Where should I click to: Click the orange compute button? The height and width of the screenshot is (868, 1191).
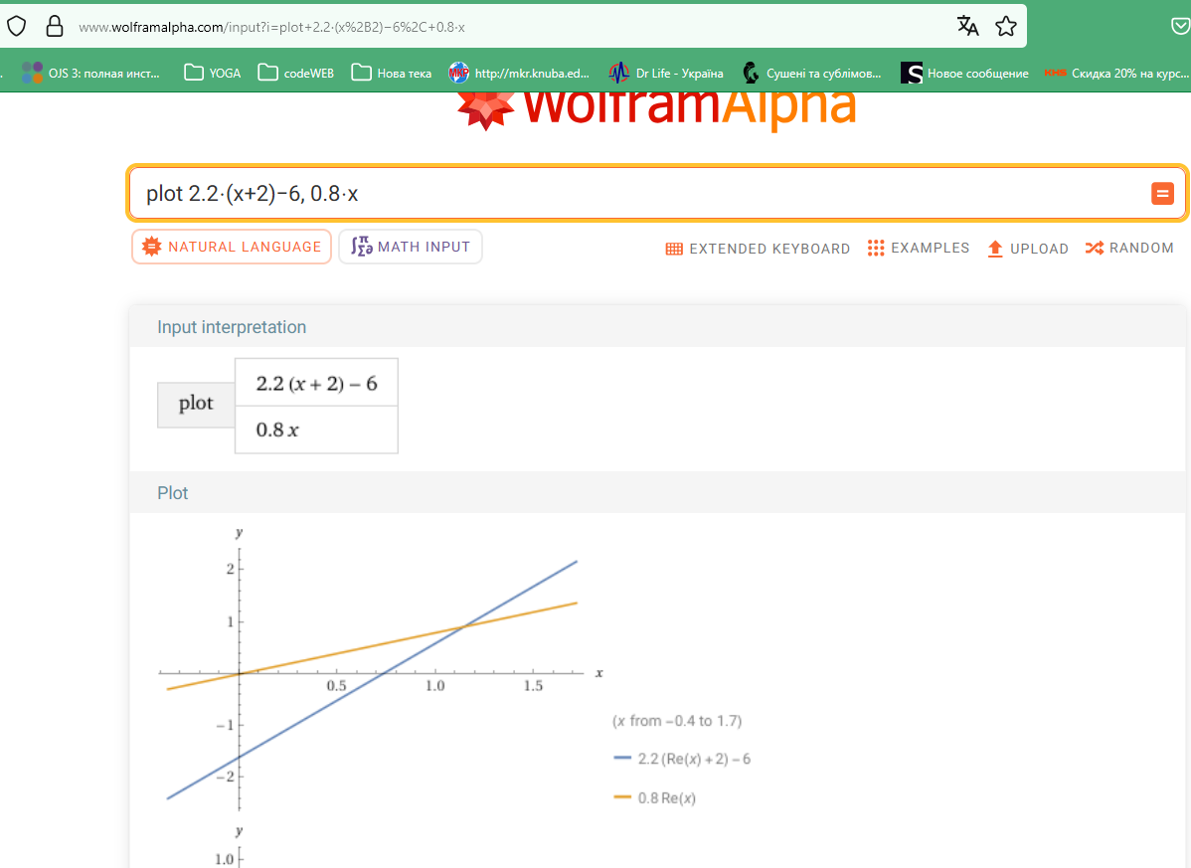pos(1162,193)
